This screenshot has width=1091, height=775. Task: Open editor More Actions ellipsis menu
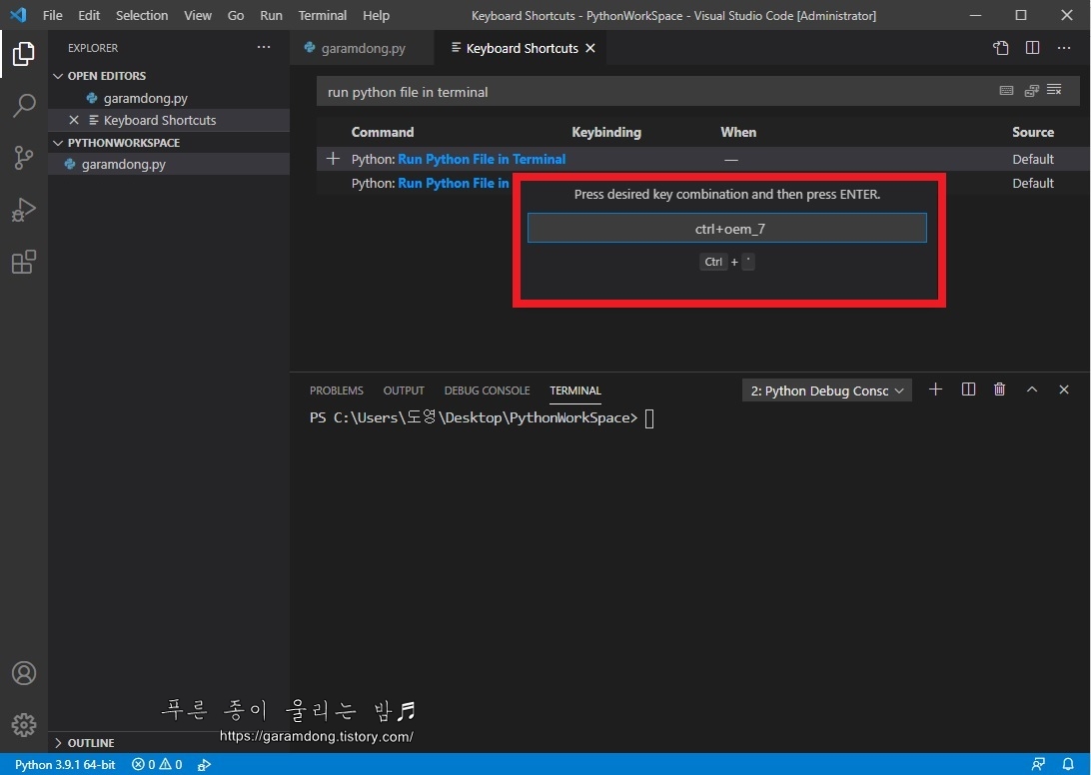[1064, 48]
